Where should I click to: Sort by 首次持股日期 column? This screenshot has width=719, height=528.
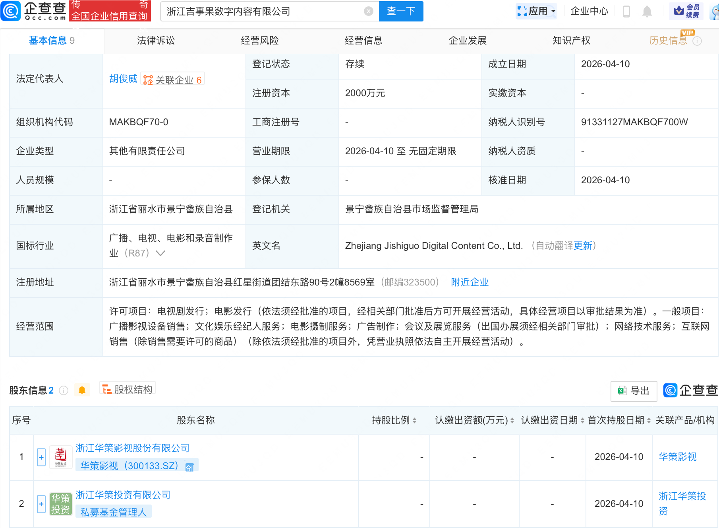coord(649,420)
